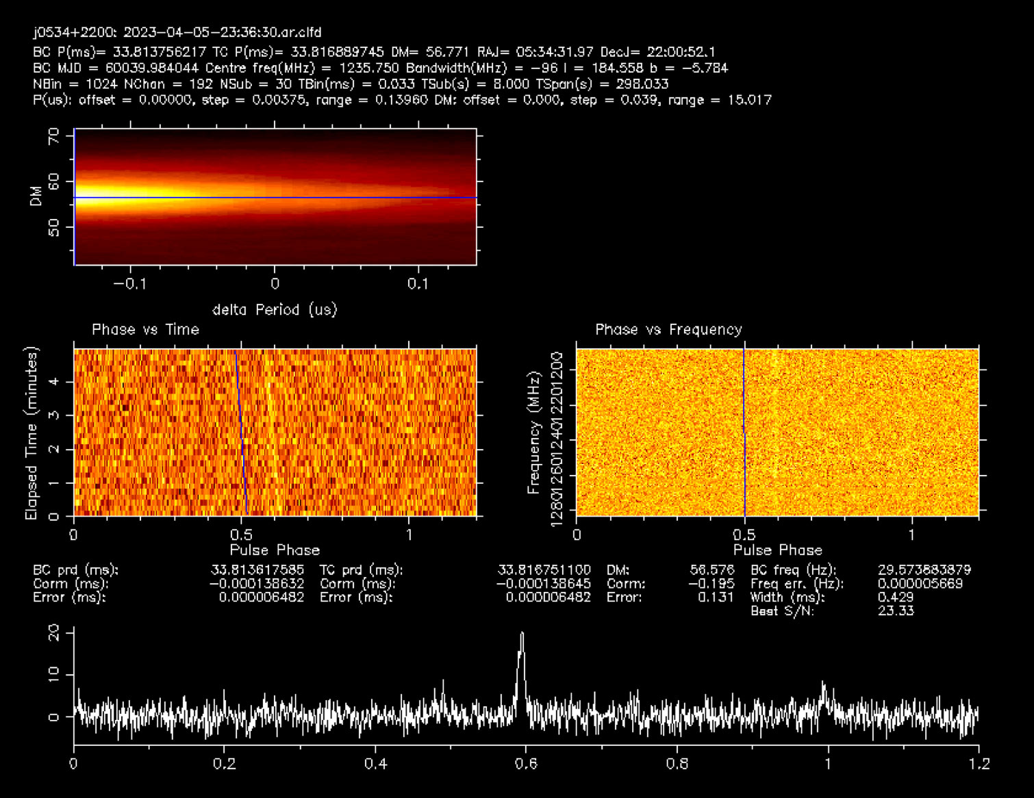
Task: Select the BC P(ms)= 33.813756217 header value
Action: tap(119, 52)
